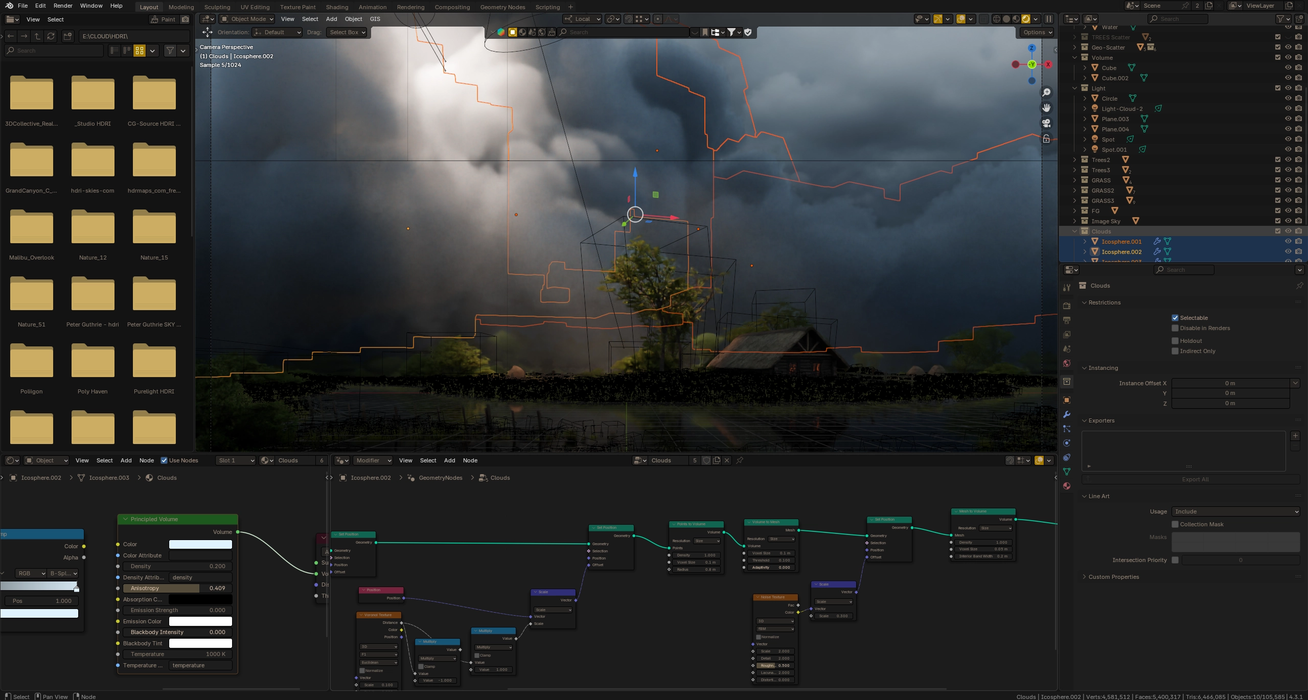Toggle camera view gizmo icon
1308x700 pixels.
(x=1046, y=123)
